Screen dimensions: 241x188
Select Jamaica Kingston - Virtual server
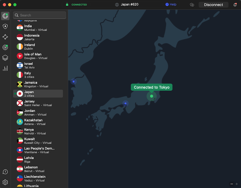pyautogui.click(x=38, y=84)
